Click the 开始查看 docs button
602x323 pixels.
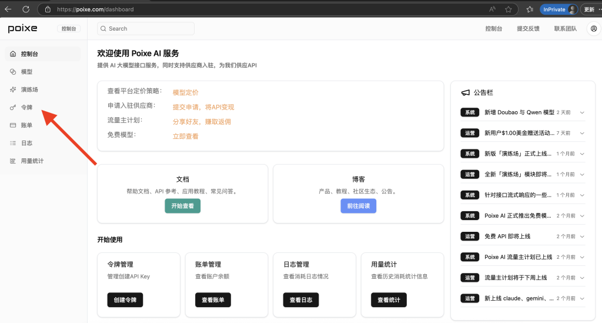coord(183,206)
